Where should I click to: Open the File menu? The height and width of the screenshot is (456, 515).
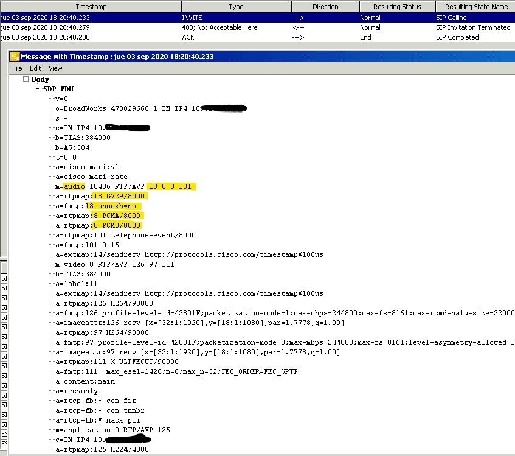coord(17,68)
